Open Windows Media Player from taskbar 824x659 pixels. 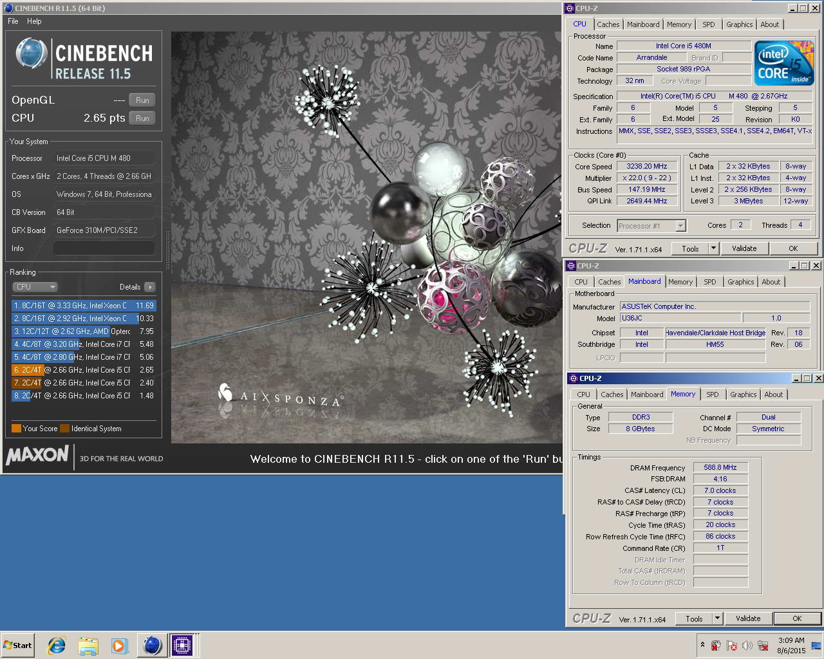coord(119,645)
